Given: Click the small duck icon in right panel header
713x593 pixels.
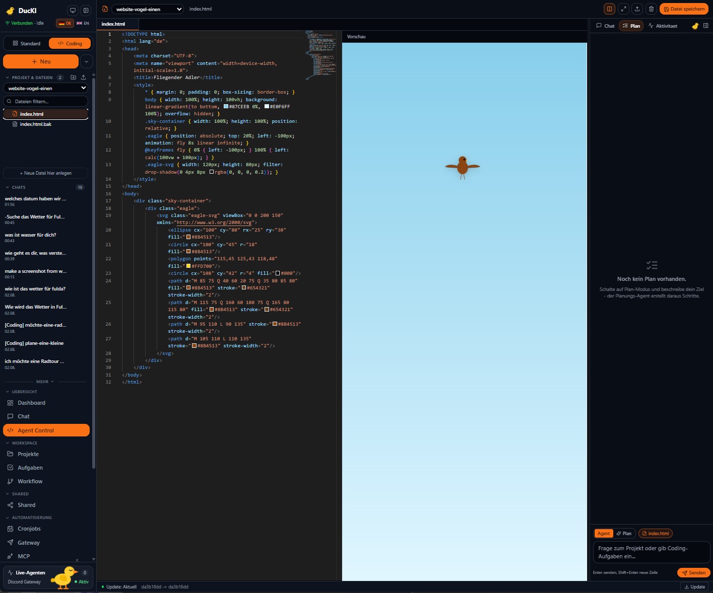Looking at the screenshot, I should coord(695,26).
